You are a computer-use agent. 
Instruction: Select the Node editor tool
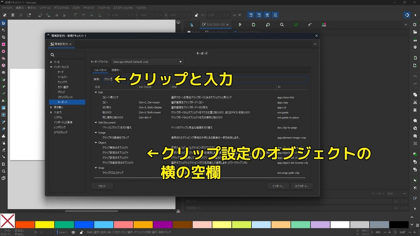pyautogui.click(x=3, y=30)
